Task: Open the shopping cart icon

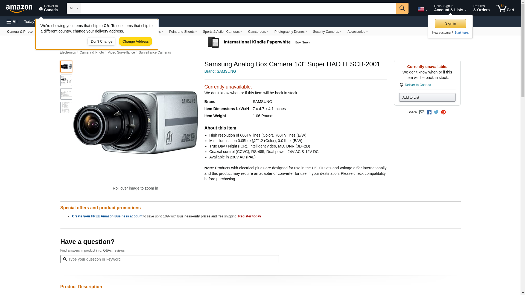Action: pos(505,8)
